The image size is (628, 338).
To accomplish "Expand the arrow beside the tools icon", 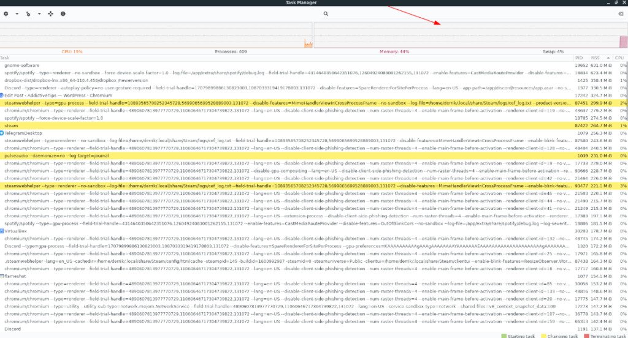I will click(x=39, y=13).
